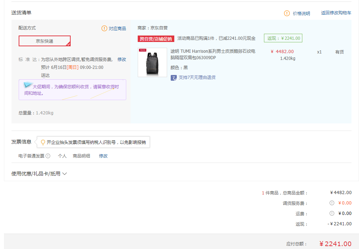This screenshot has height=249, width=359.
Task: Click the 预计 6月16日 delivery estimate text
Action: tap(72, 67)
